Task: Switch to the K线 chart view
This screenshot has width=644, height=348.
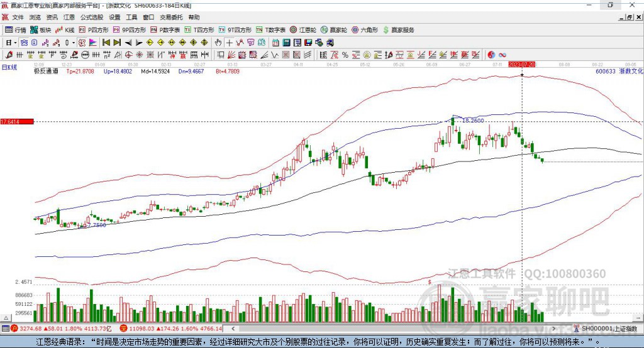Action: click(x=65, y=30)
